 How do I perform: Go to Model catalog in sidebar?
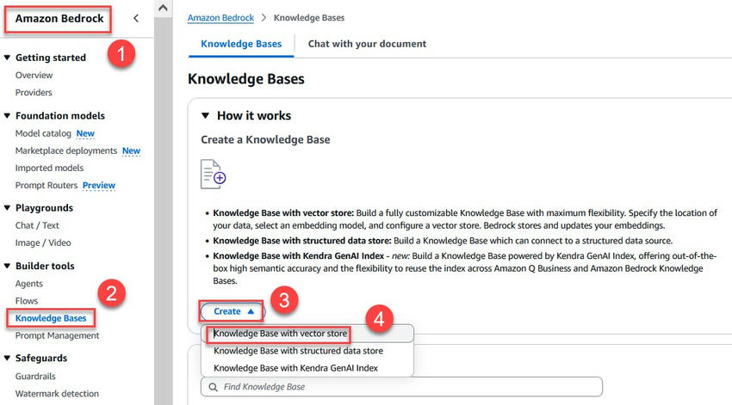coord(43,133)
